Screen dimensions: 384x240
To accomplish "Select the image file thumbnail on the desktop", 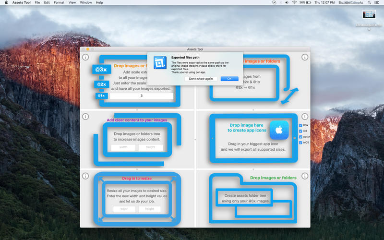I will click(x=369, y=15).
